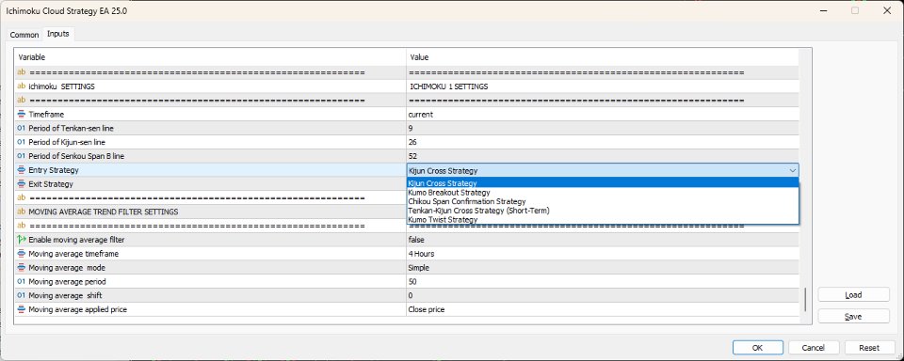
Task: Click the integer icon for Tenkan-sen period
Action: (22, 128)
